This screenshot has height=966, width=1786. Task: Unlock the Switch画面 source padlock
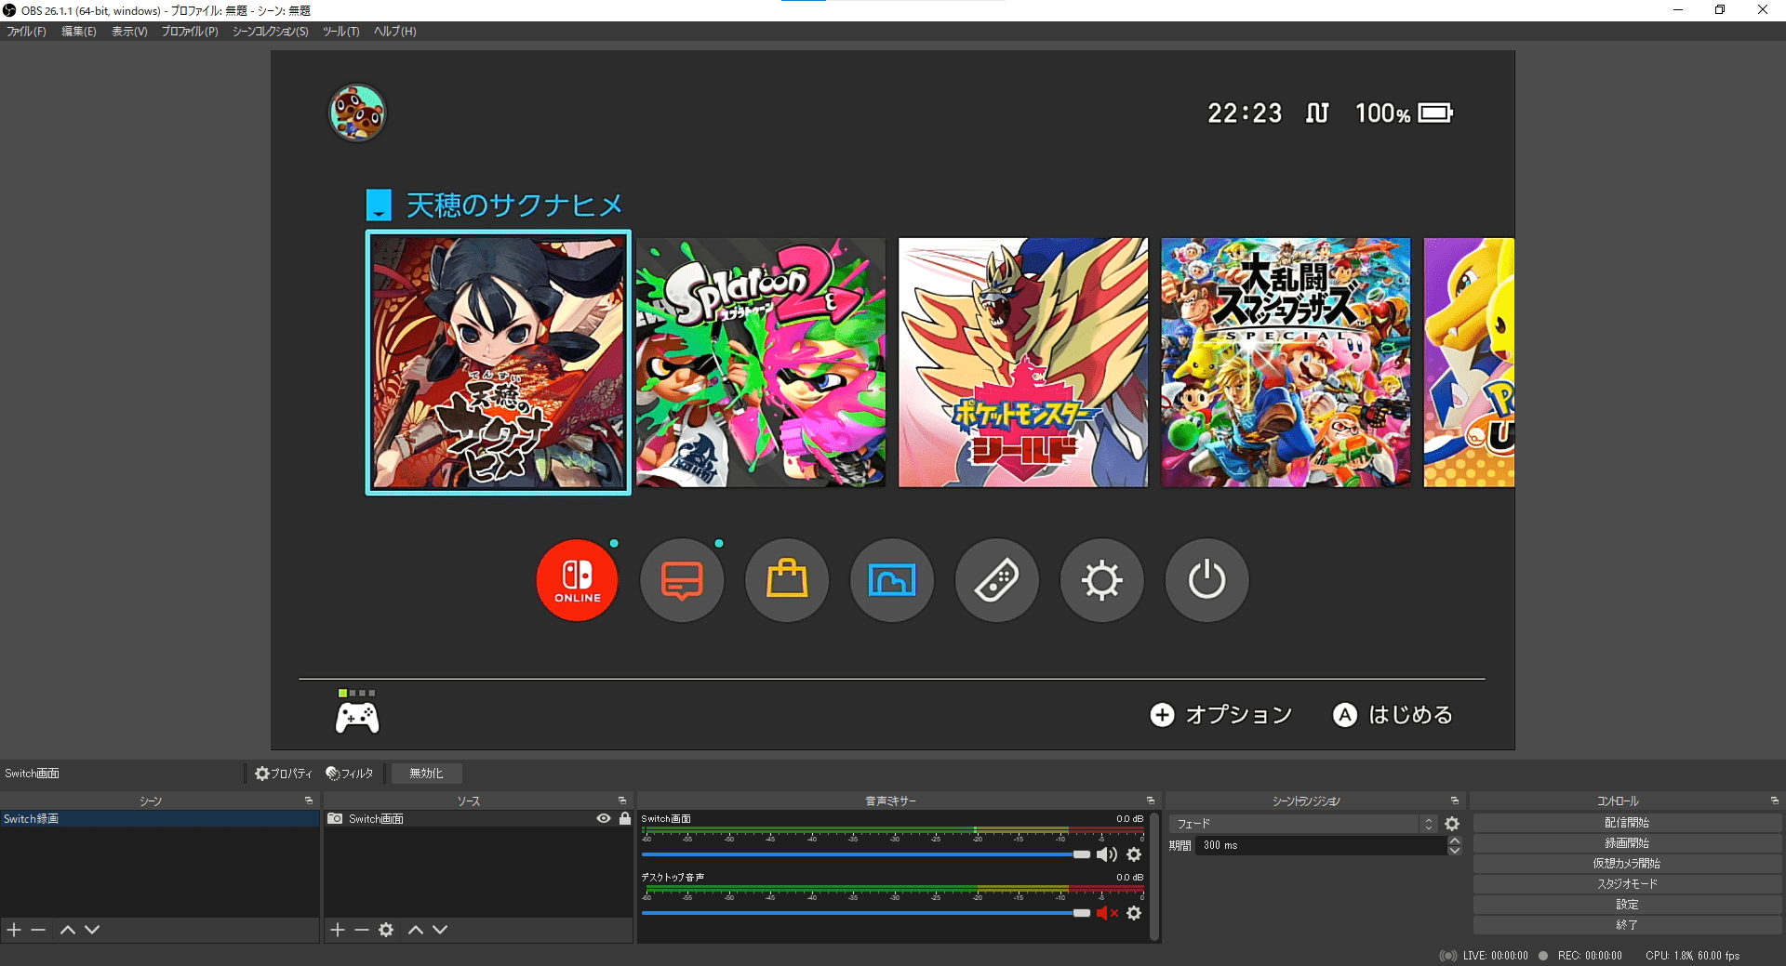click(623, 818)
